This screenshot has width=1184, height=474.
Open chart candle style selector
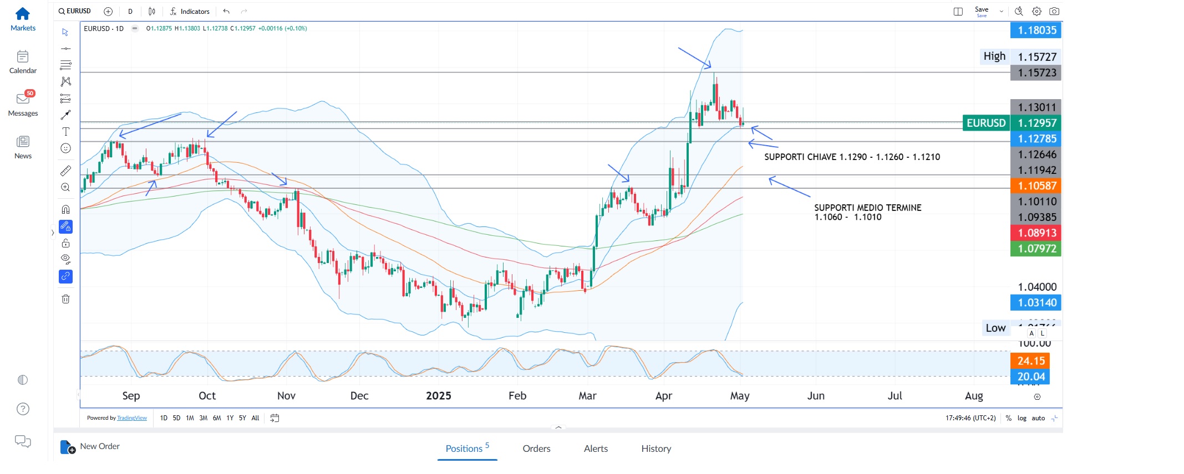tap(152, 11)
